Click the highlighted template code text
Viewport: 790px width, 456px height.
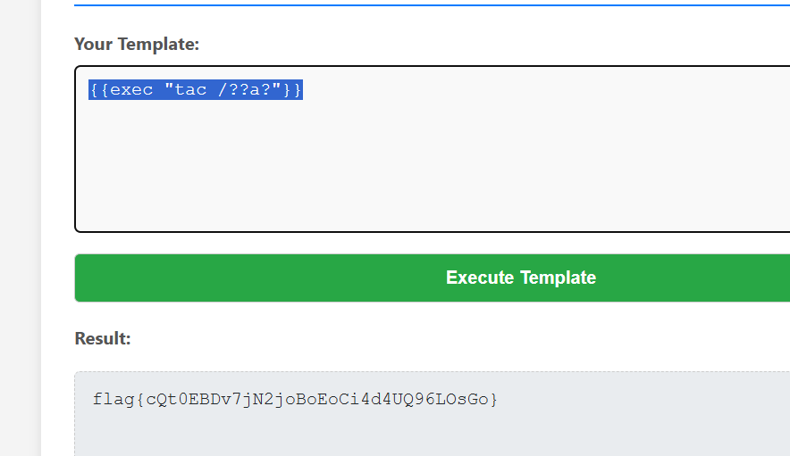(196, 90)
